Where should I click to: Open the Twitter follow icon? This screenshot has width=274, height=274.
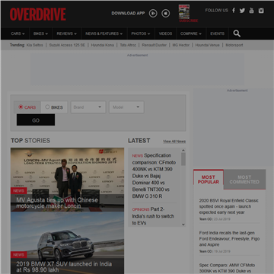click(242, 11)
